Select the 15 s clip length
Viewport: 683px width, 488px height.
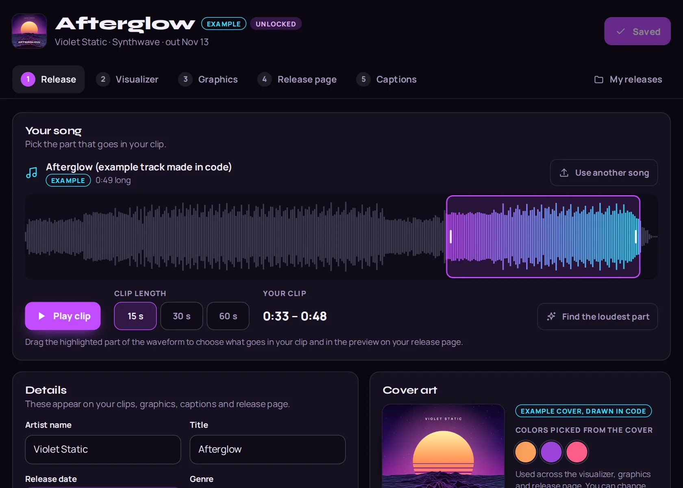pos(135,316)
